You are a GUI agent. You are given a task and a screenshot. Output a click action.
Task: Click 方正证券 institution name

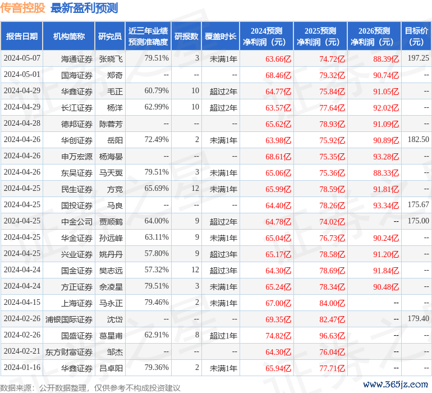click(77, 286)
